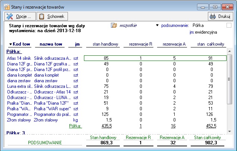Click the subtotal value 452,5
The image size is (237, 151).
211,126
